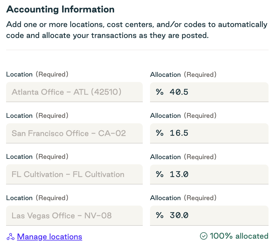Click the percent icon in San Francisco's allocation field
274x249 pixels.
(x=160, y=133)
